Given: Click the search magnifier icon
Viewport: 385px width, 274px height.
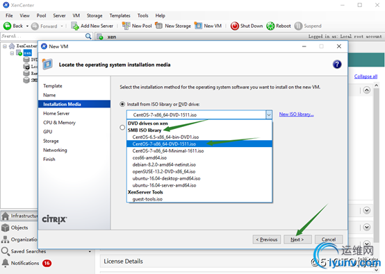Looking at the screenshot, I should (88, 36).
